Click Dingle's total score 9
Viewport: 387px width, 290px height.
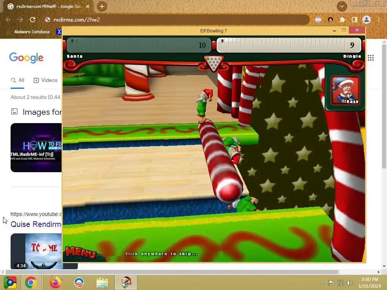(352, 45)
